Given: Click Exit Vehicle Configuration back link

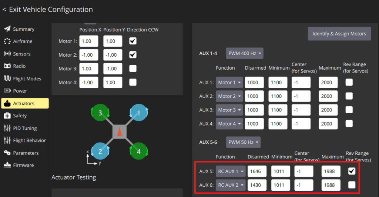Looking at the screenshot, I should pyautogui.click(x=48, y=9).
